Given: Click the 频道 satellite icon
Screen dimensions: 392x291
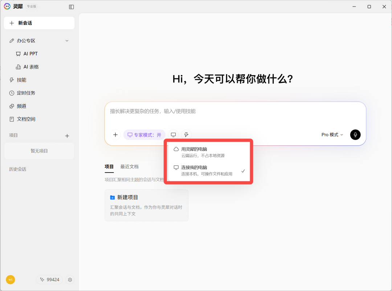Looking at the screenshot, I should pos(12,106).
